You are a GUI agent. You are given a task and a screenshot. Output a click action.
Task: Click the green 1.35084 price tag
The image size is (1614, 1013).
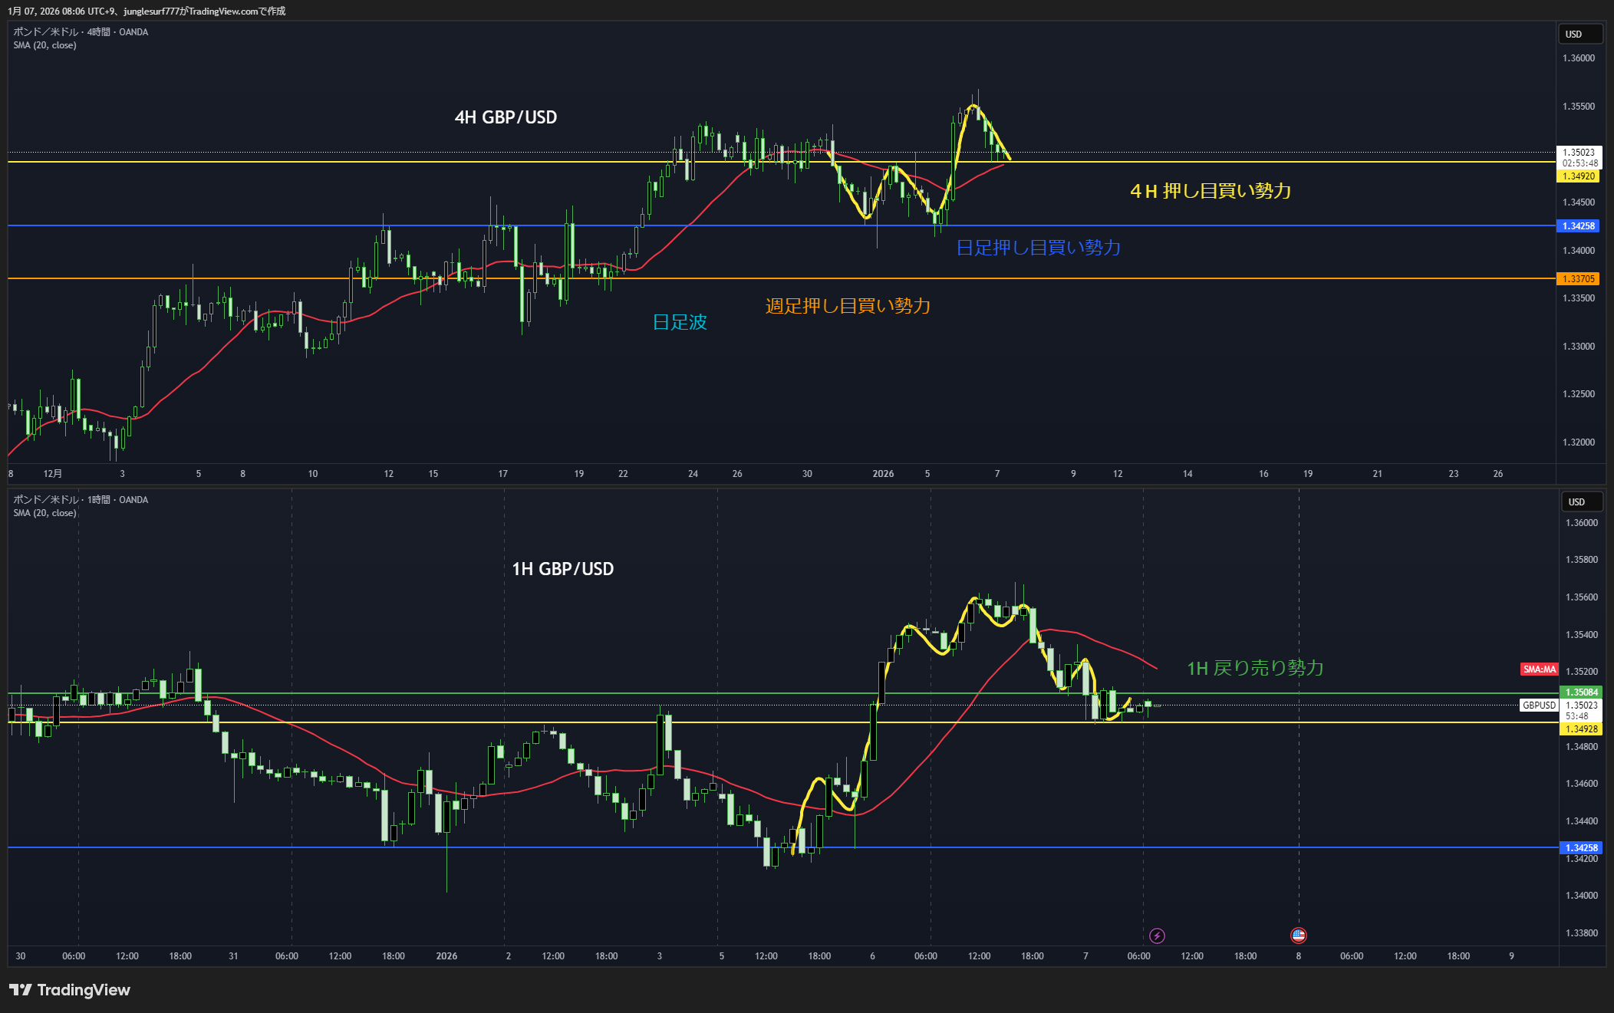tap(1581, 692)
